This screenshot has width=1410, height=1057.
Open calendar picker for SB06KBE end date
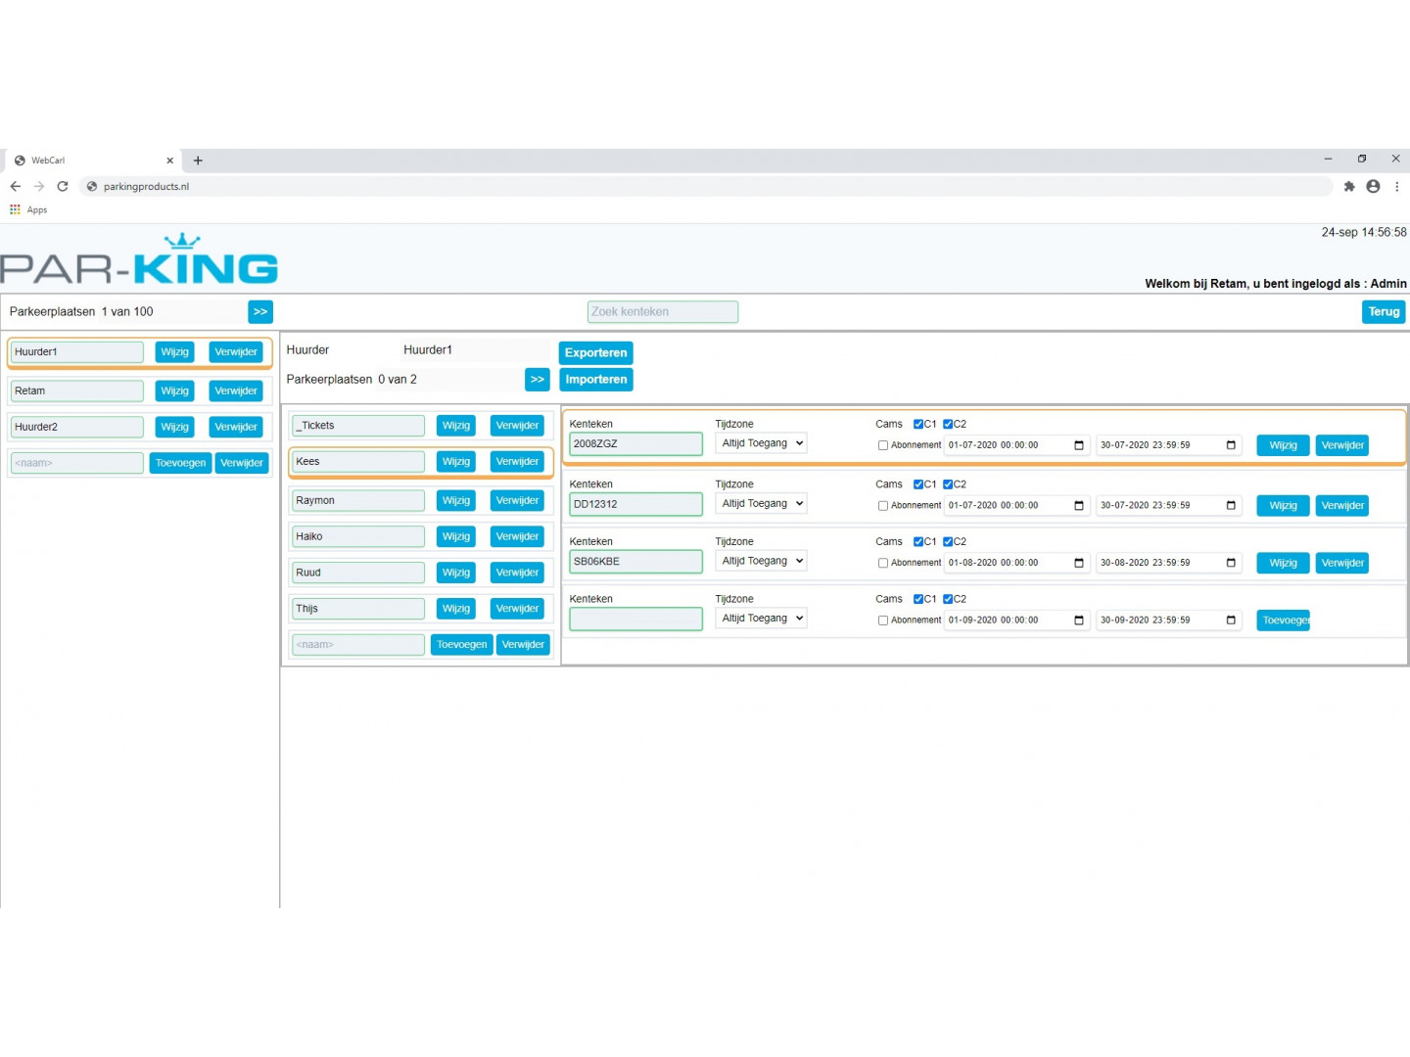[x=1231, y=563]
